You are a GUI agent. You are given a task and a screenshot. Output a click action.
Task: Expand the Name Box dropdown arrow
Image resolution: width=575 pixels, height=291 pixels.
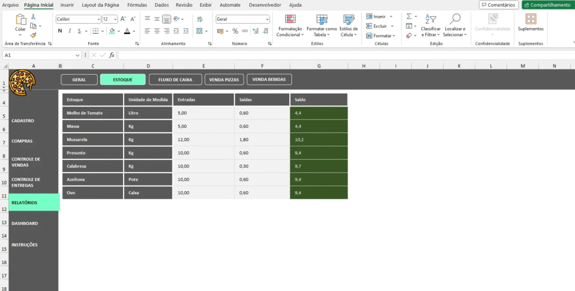[x=77, y=55]
